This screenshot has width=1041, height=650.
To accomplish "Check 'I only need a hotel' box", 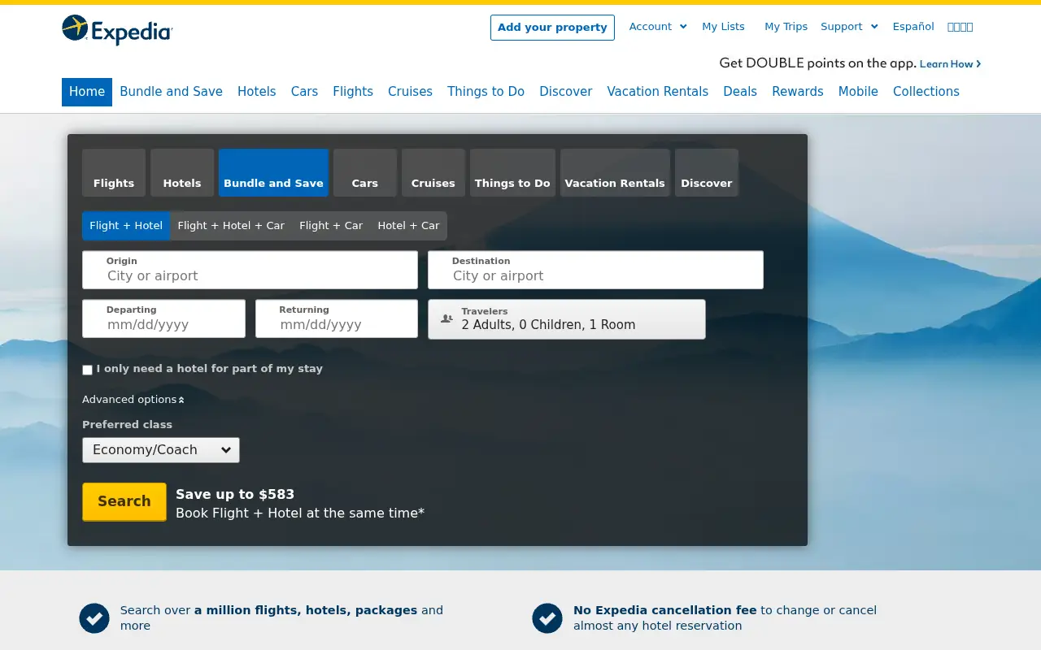I will tap(87, 370).
